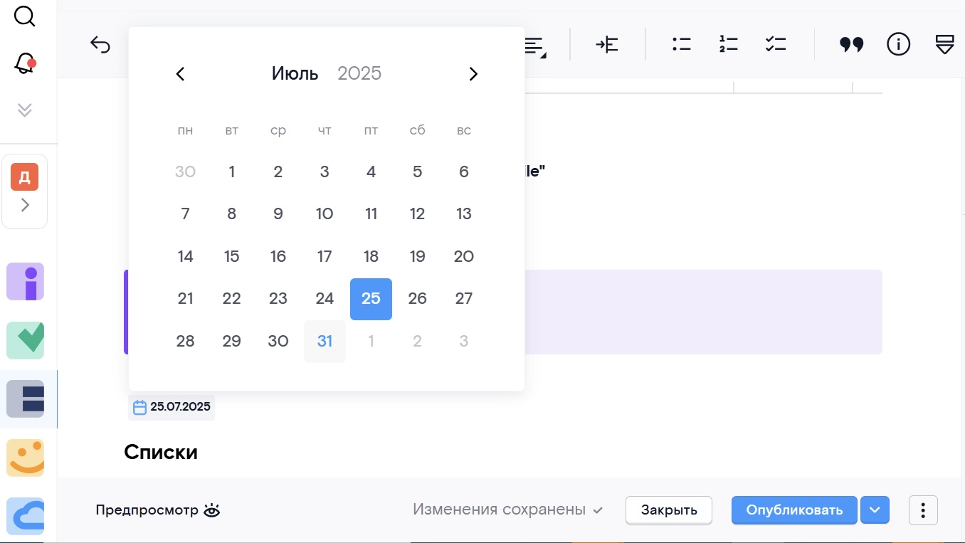Insert a checklist

pos(775,45)
